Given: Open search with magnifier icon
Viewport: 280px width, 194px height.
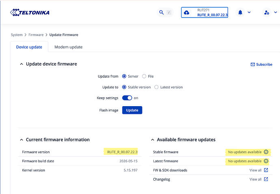Looking at the screenshot, I should pyautogui.click(x=162, y=12).
